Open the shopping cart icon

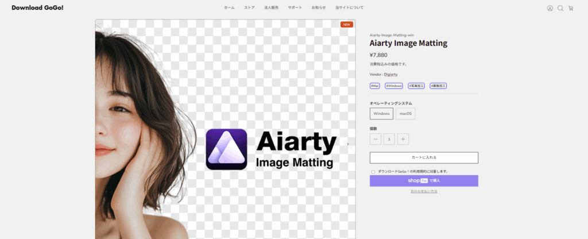point(571,8)
